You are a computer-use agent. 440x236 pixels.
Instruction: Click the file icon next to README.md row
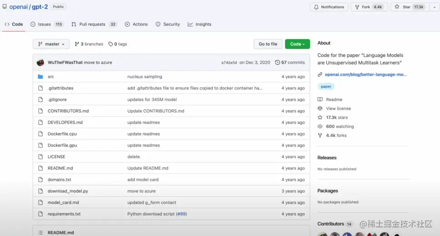(41, 168)
